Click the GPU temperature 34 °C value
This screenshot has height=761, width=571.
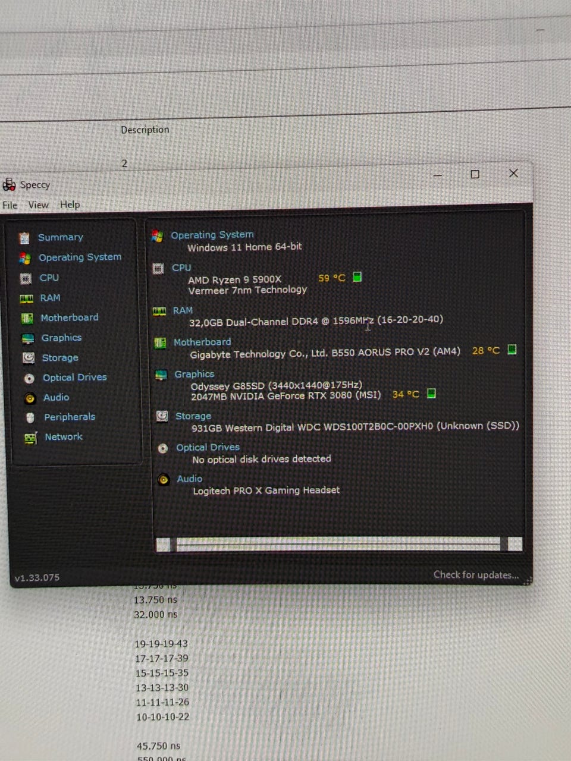click(x=406, y=394)
